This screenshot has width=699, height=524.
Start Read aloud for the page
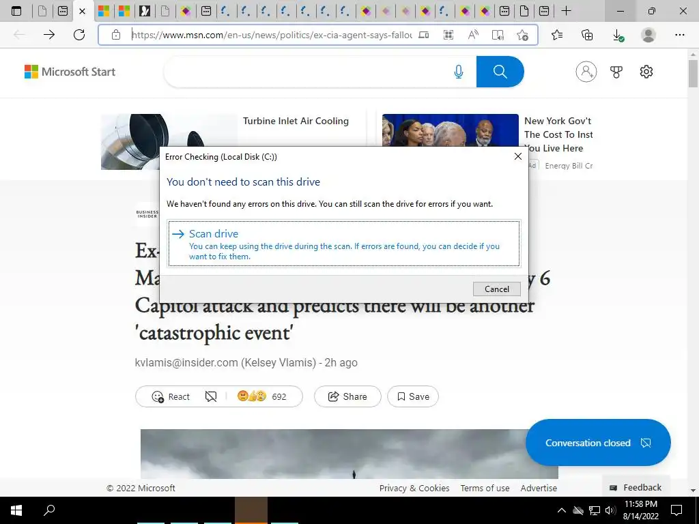tap(474, 35)
